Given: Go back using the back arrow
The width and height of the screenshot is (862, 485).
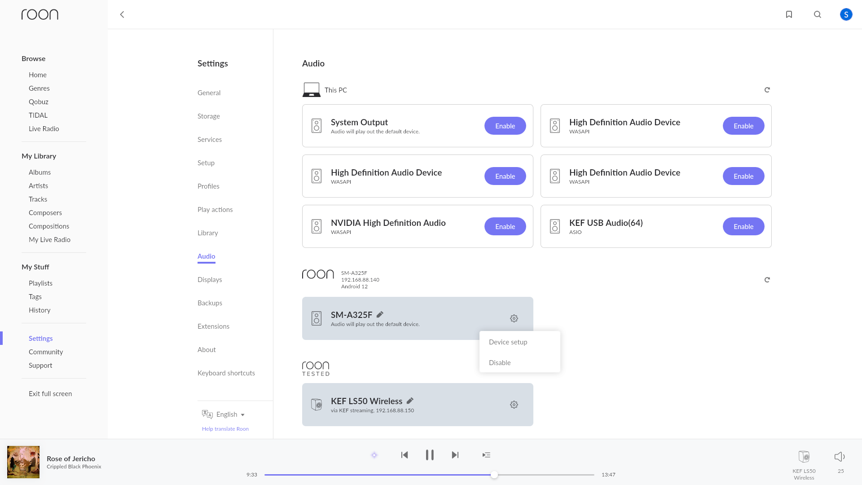Looking at the screenshot, I should (122, 14).
